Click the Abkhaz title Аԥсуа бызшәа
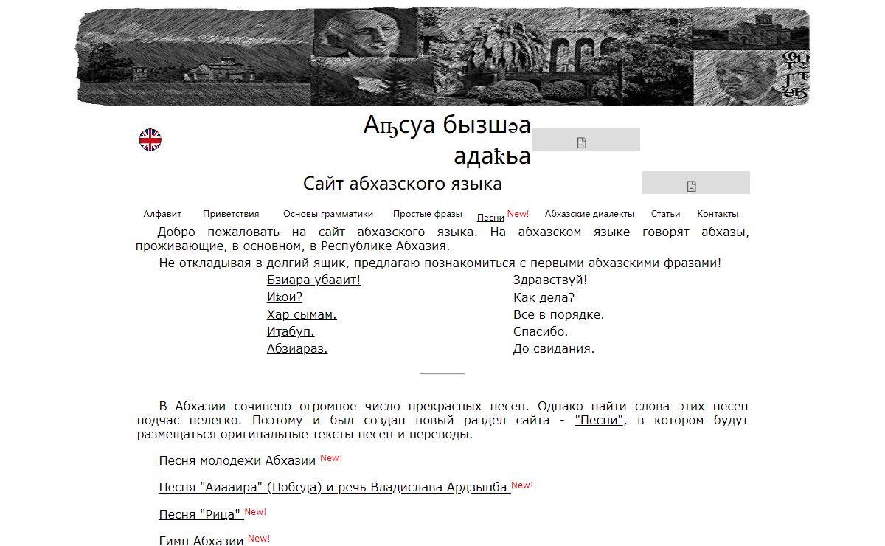The height and width of the screenshot is (546, 885). pos(447,125)
